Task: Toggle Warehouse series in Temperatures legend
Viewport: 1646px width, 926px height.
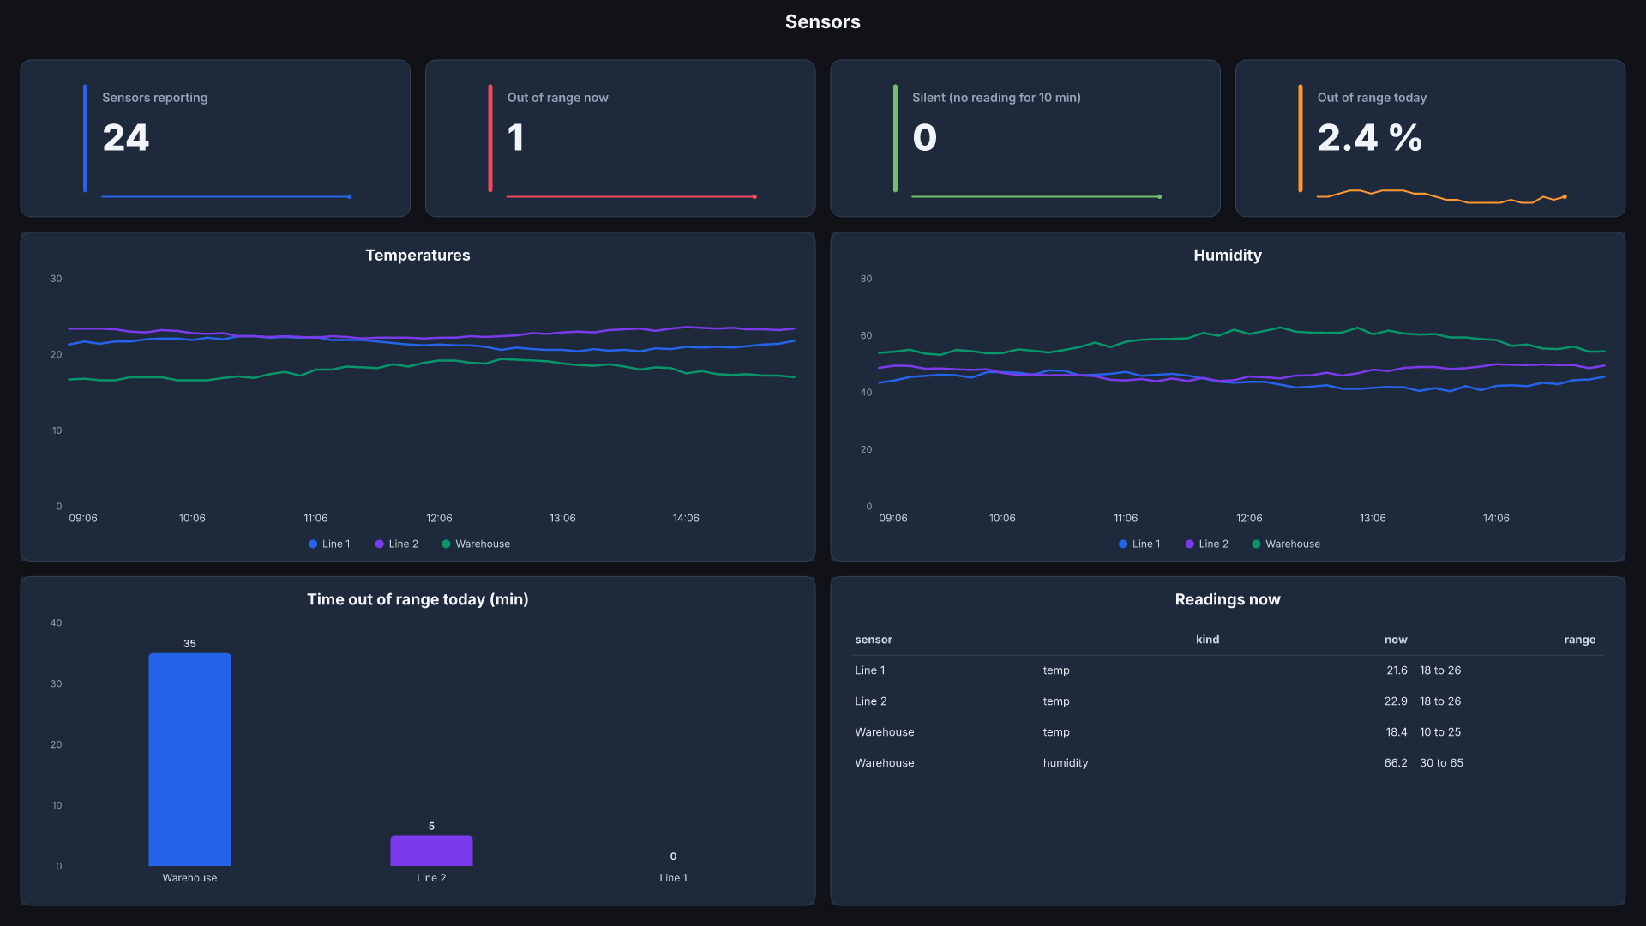Action: 476,544
